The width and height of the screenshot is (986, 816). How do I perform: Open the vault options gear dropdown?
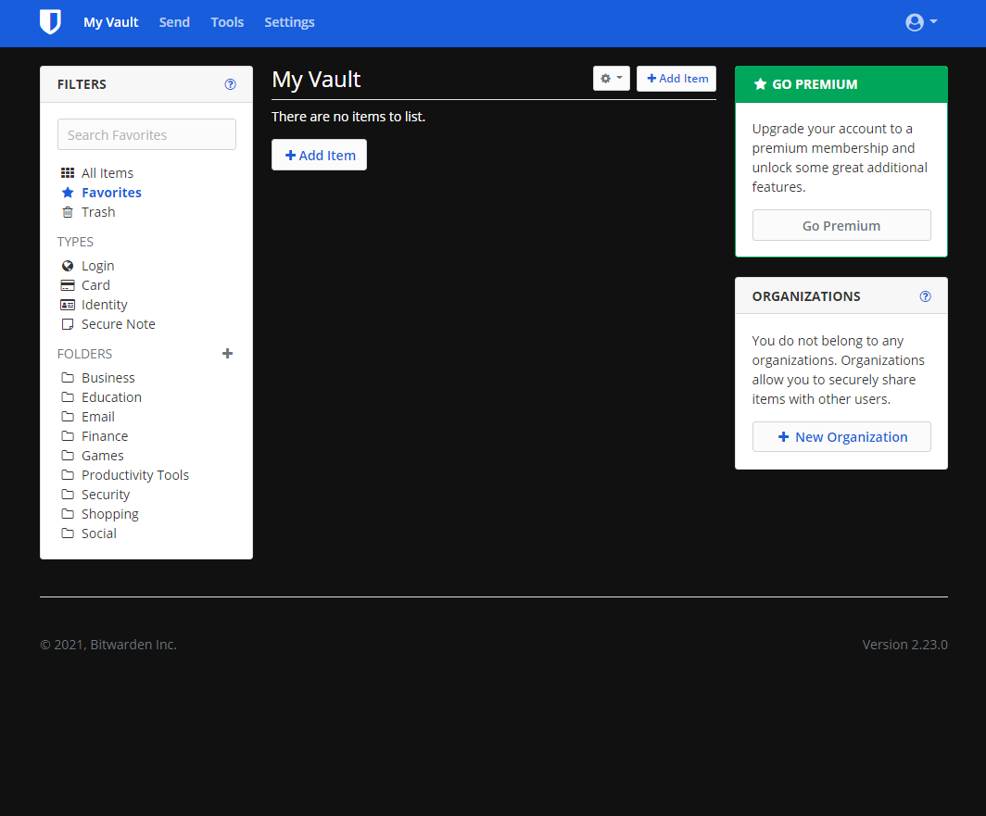611,79
